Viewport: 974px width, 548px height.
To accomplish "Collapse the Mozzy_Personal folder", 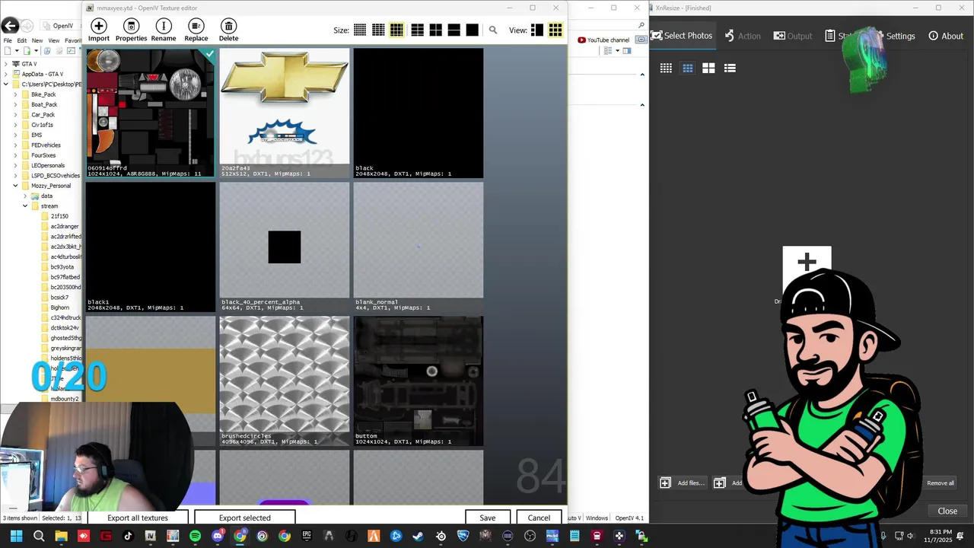I will 15,186.
